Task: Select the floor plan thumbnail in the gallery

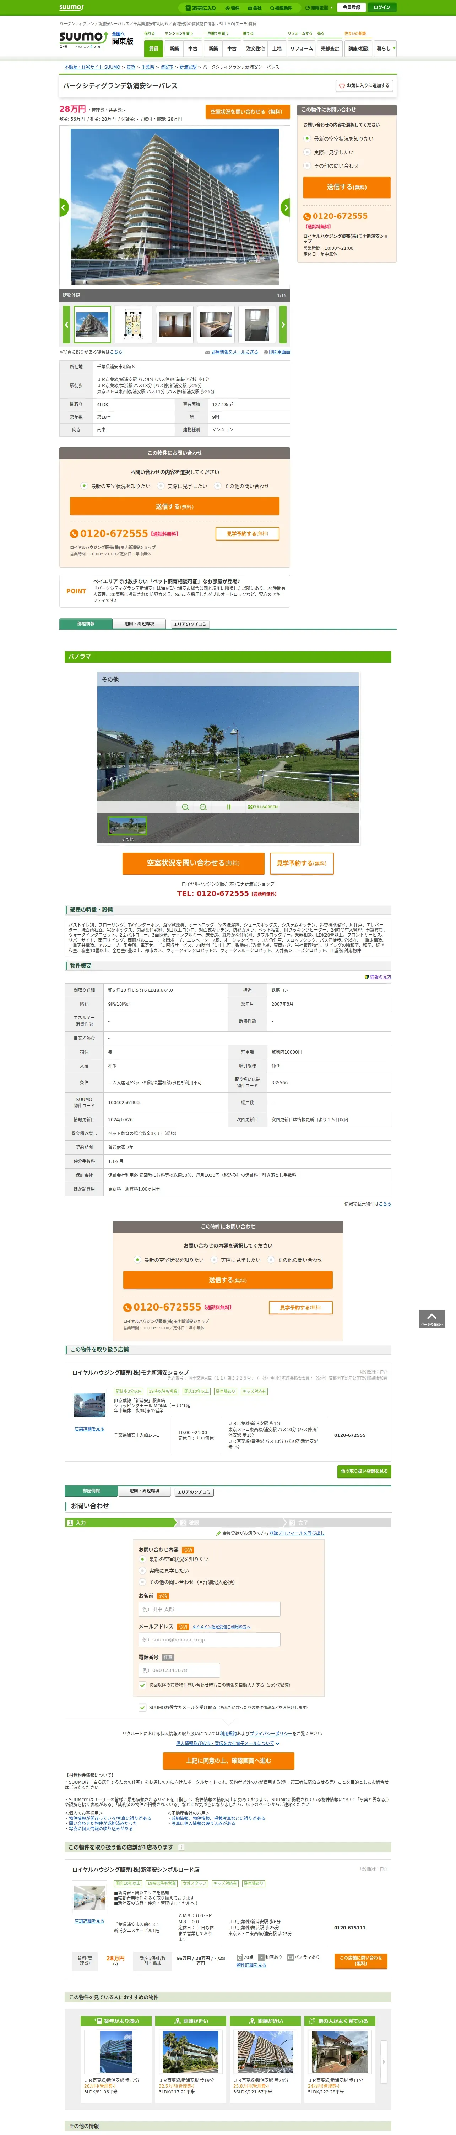Action: (133, 325)
